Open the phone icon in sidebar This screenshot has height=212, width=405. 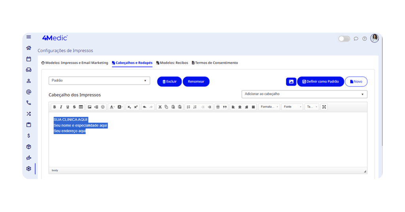click(28, 103)
